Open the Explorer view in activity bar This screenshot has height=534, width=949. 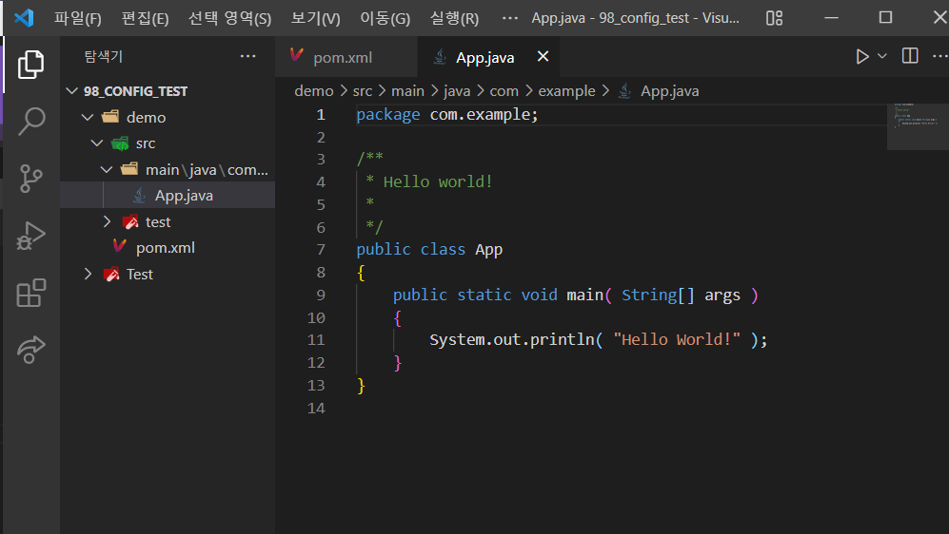point(30,64)
